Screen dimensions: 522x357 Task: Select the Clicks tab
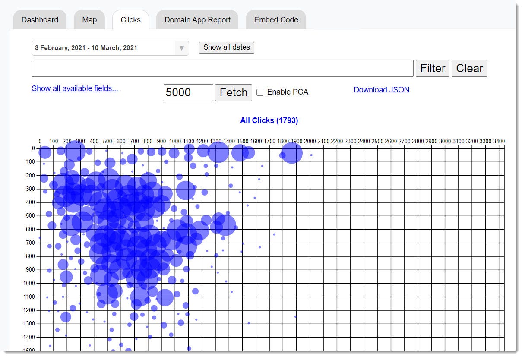tap(130, 20)
